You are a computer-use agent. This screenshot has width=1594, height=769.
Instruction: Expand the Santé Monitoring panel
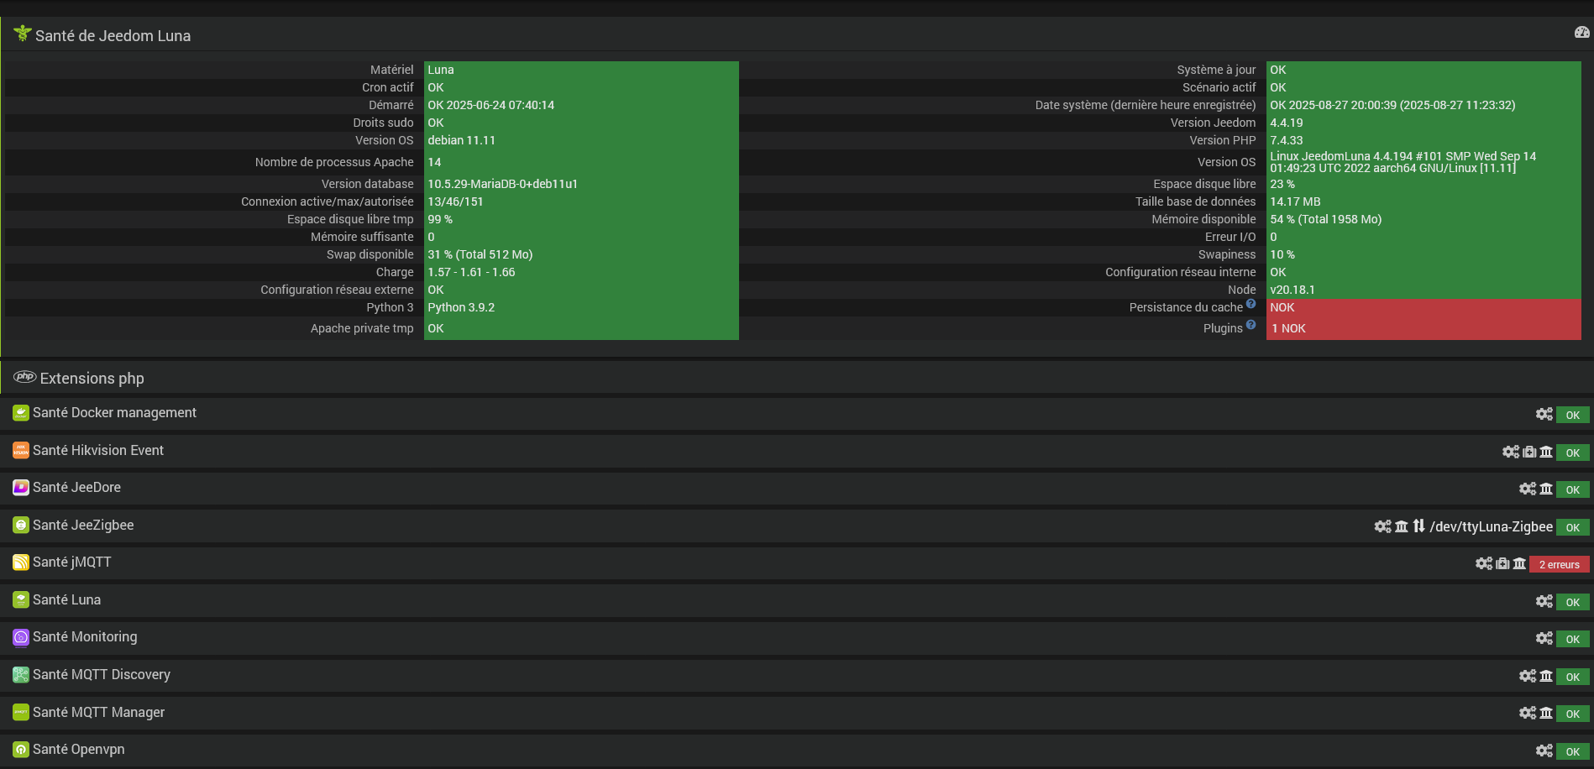(x=85, y=637)
